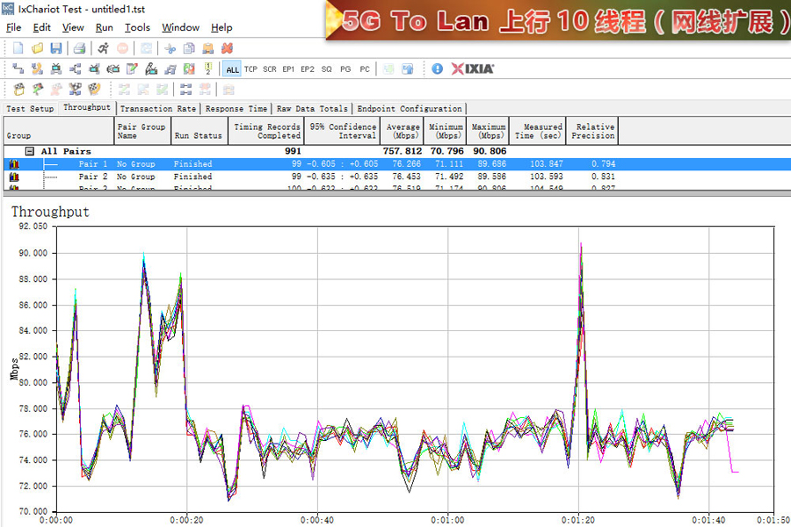Open the Tools menu

[x=137, y=27]
